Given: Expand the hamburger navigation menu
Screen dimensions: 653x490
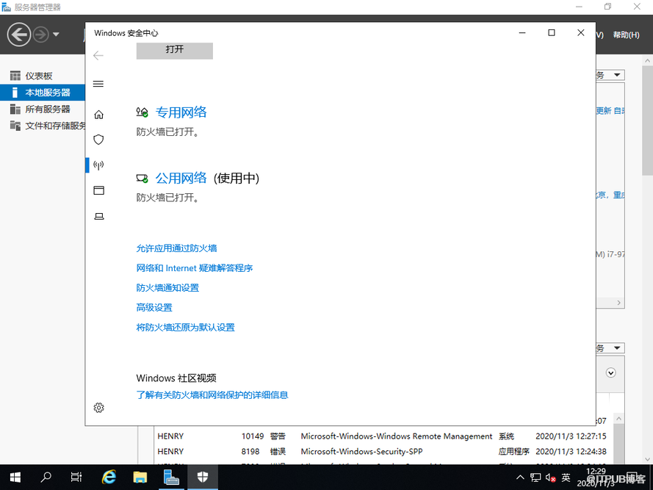Looking at the screenshot, I should pyautogui.click(x=98, y=84).
